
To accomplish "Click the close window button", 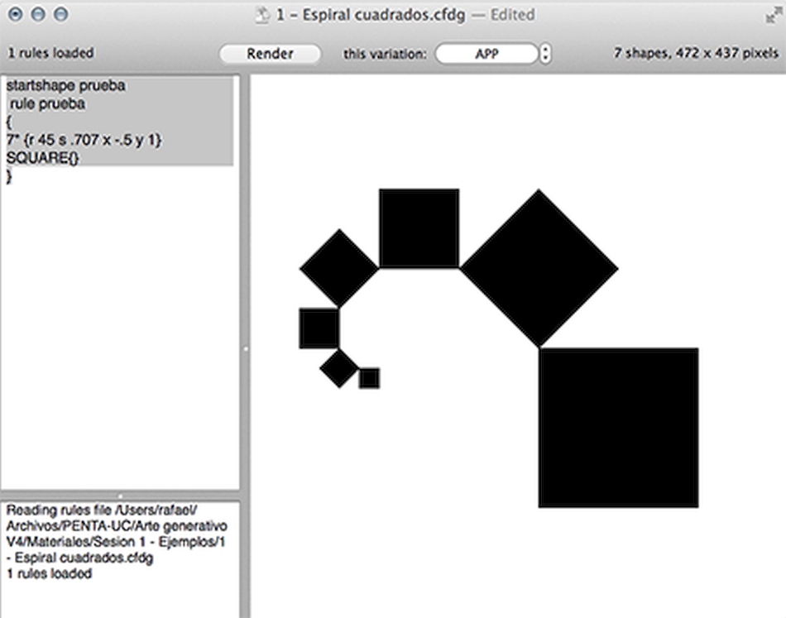I will [16, 14].
